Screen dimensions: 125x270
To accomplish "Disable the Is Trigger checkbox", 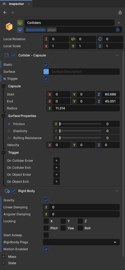I will click(x=46, y=79).
